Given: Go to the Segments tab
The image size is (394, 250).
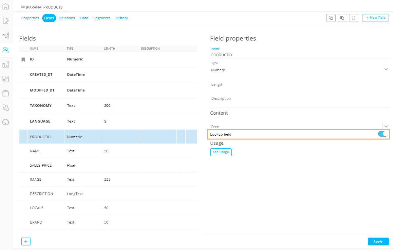Looking at the screenshot, I should pyautogui.click(x=102, y=18).
